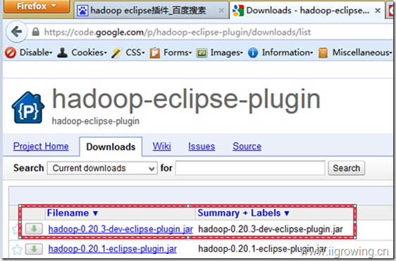
Task: Open the Firefox menu button
Action: (37, 6)
